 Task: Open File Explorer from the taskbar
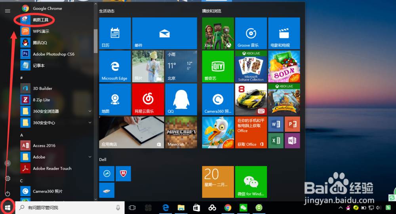tap(181, 208)
